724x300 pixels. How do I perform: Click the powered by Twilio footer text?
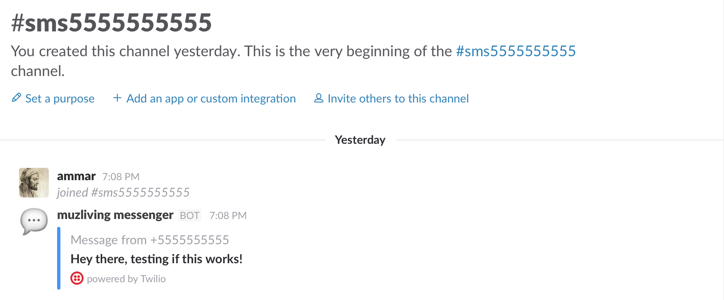[126, 279]
